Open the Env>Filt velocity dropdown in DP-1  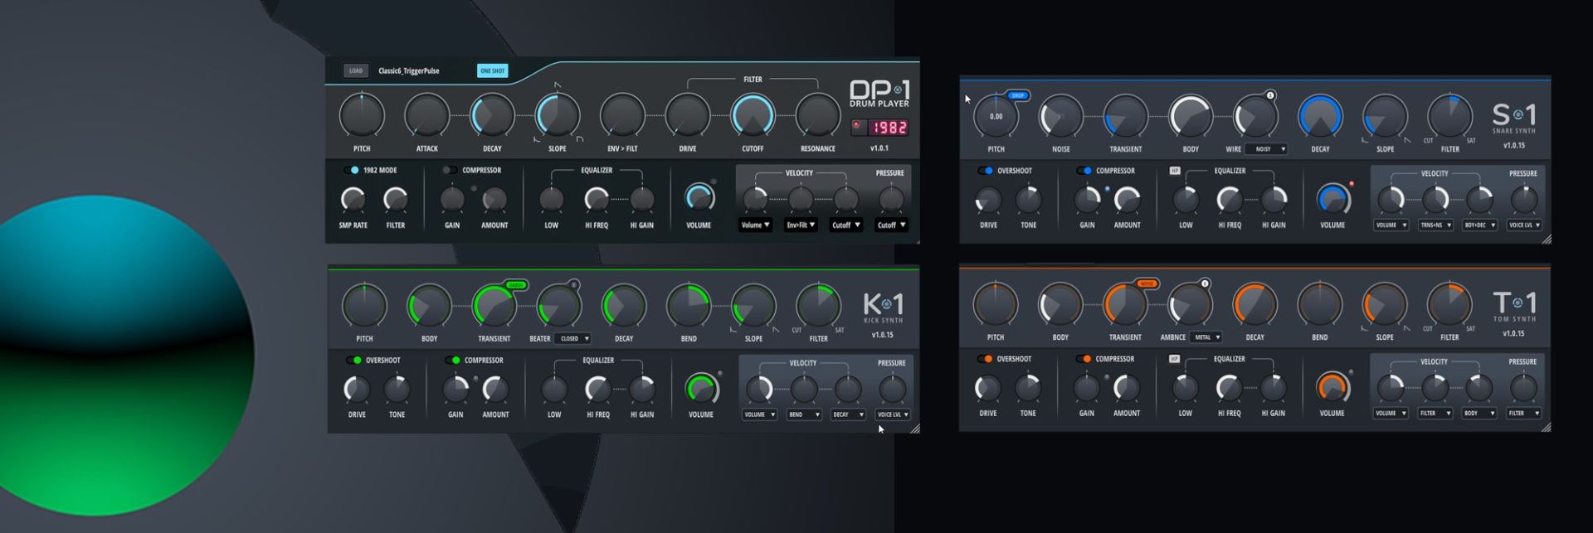tap(801, 225)
